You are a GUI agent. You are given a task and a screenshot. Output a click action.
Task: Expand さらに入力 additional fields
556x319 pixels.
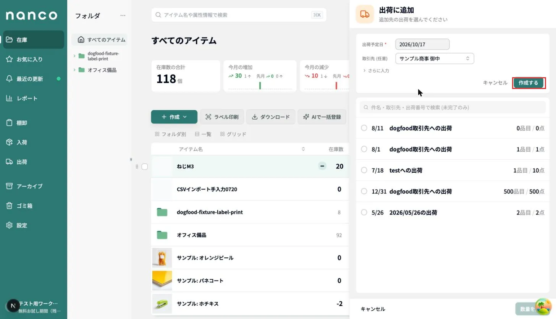tap(376, 71)
